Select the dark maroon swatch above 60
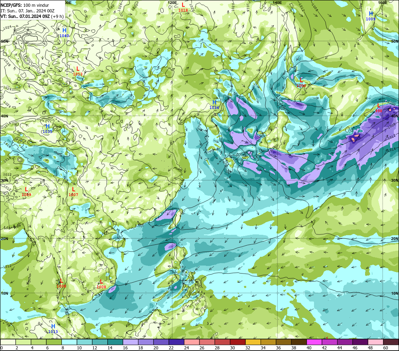This screenshot has width=399, height=351. pyautogui.click(x=391, y=342)
